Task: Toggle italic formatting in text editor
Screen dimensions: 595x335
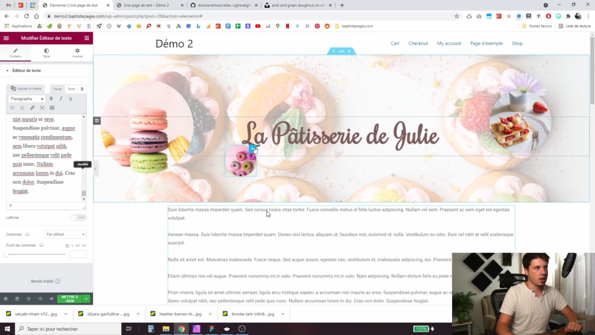Action: (x=61, y=99)
